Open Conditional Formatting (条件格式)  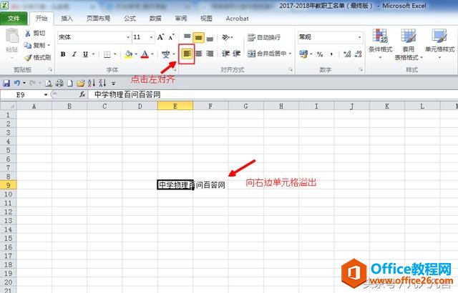(381, 41)
